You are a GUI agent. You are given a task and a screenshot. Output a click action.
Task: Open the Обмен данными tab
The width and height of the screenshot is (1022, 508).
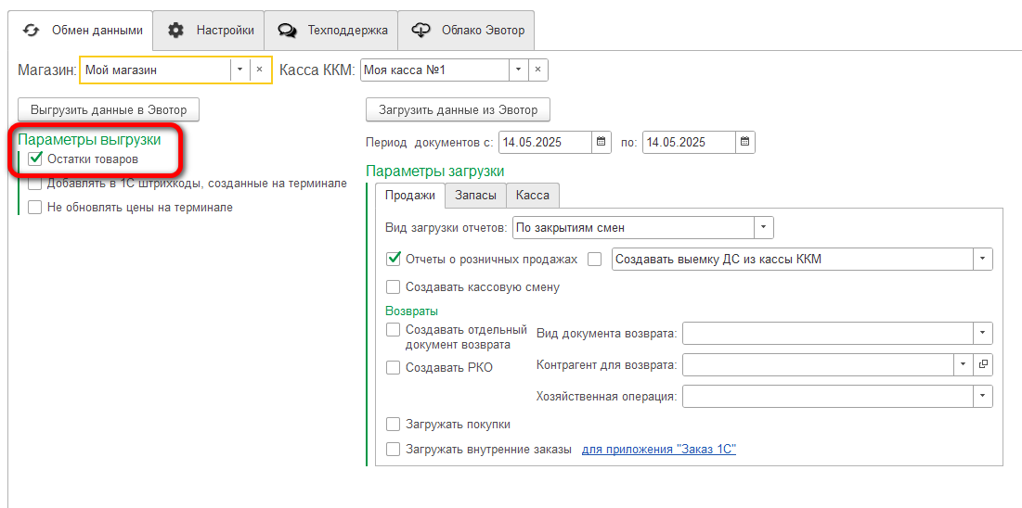pyautogui.click(x=80, y=30)
